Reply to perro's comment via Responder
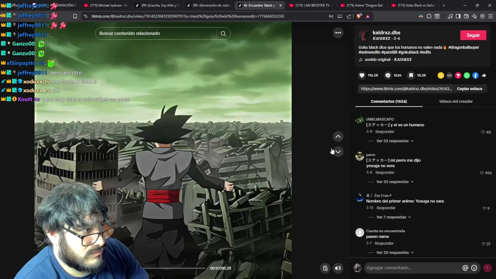The image size is (496, 279). click(x=384, y=172)
